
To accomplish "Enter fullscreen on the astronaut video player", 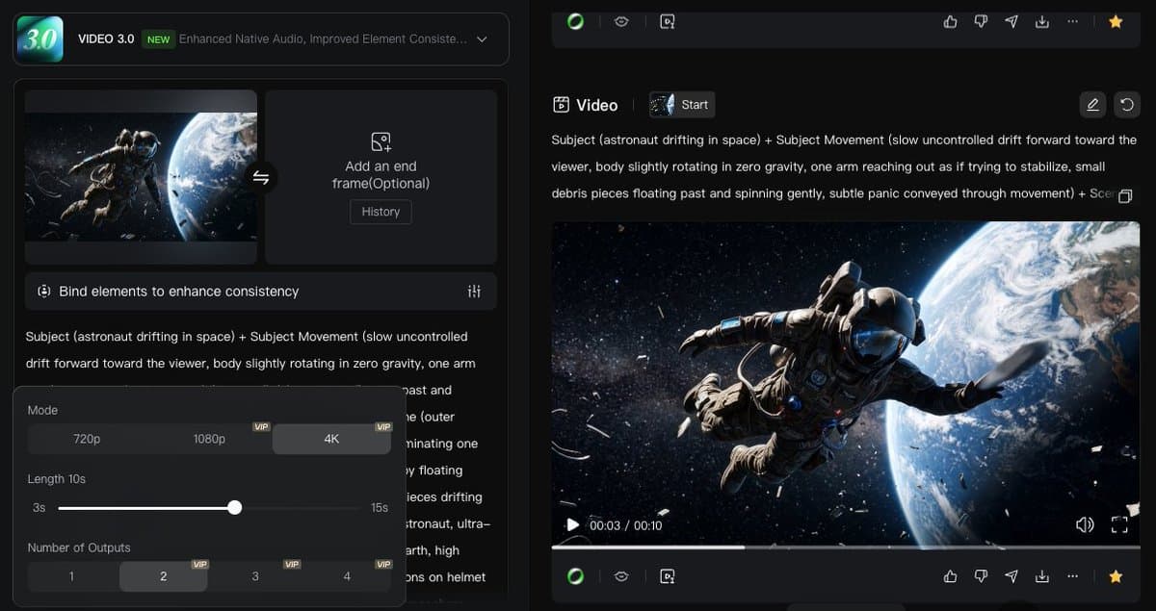I will click(1119, 524).
